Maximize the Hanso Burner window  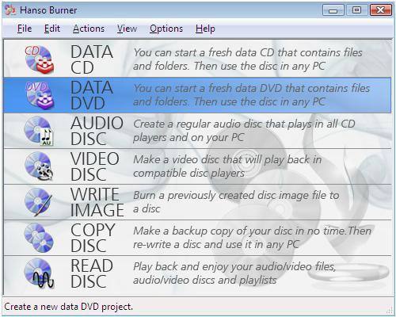(x=357, y=10)
